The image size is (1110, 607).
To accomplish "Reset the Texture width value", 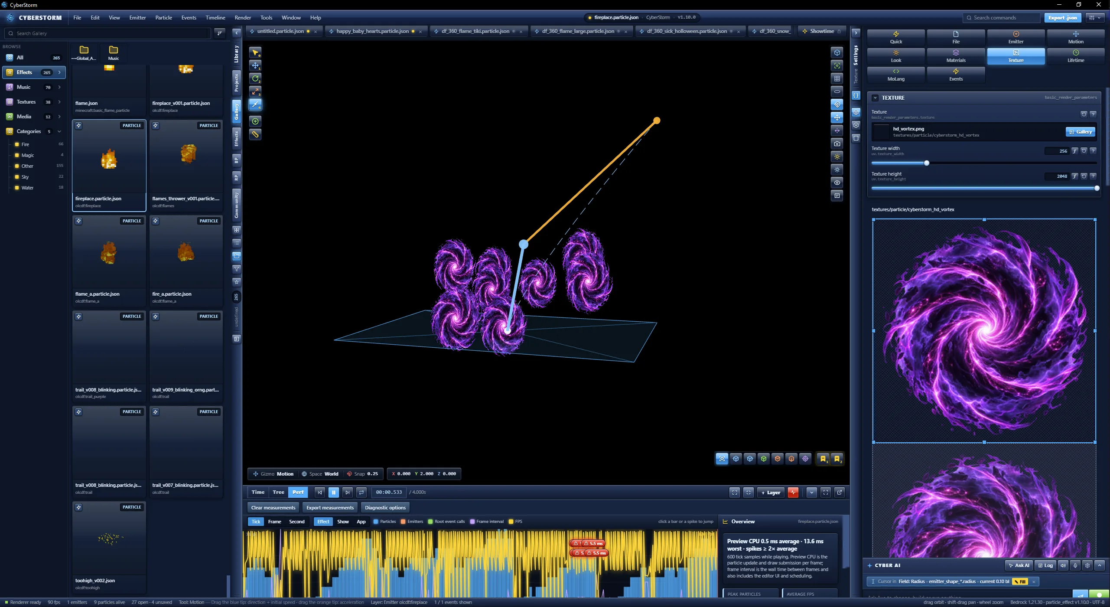I will pyautogui.click(x=1084, y=151).
